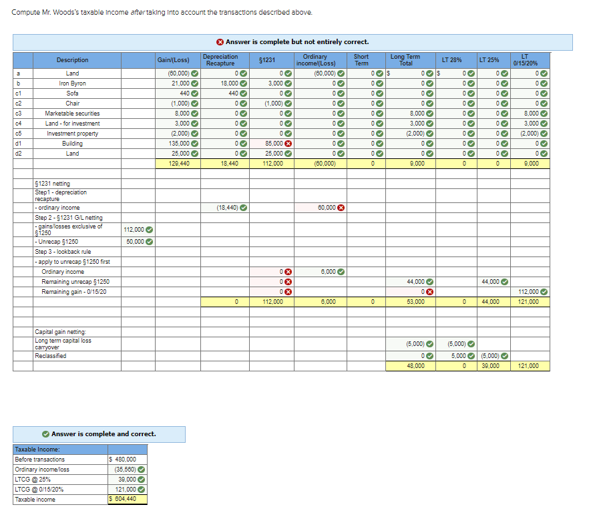Click the red X icon in the not entirely correct banner
The image size is (589, 525).
tap(220, 42)
